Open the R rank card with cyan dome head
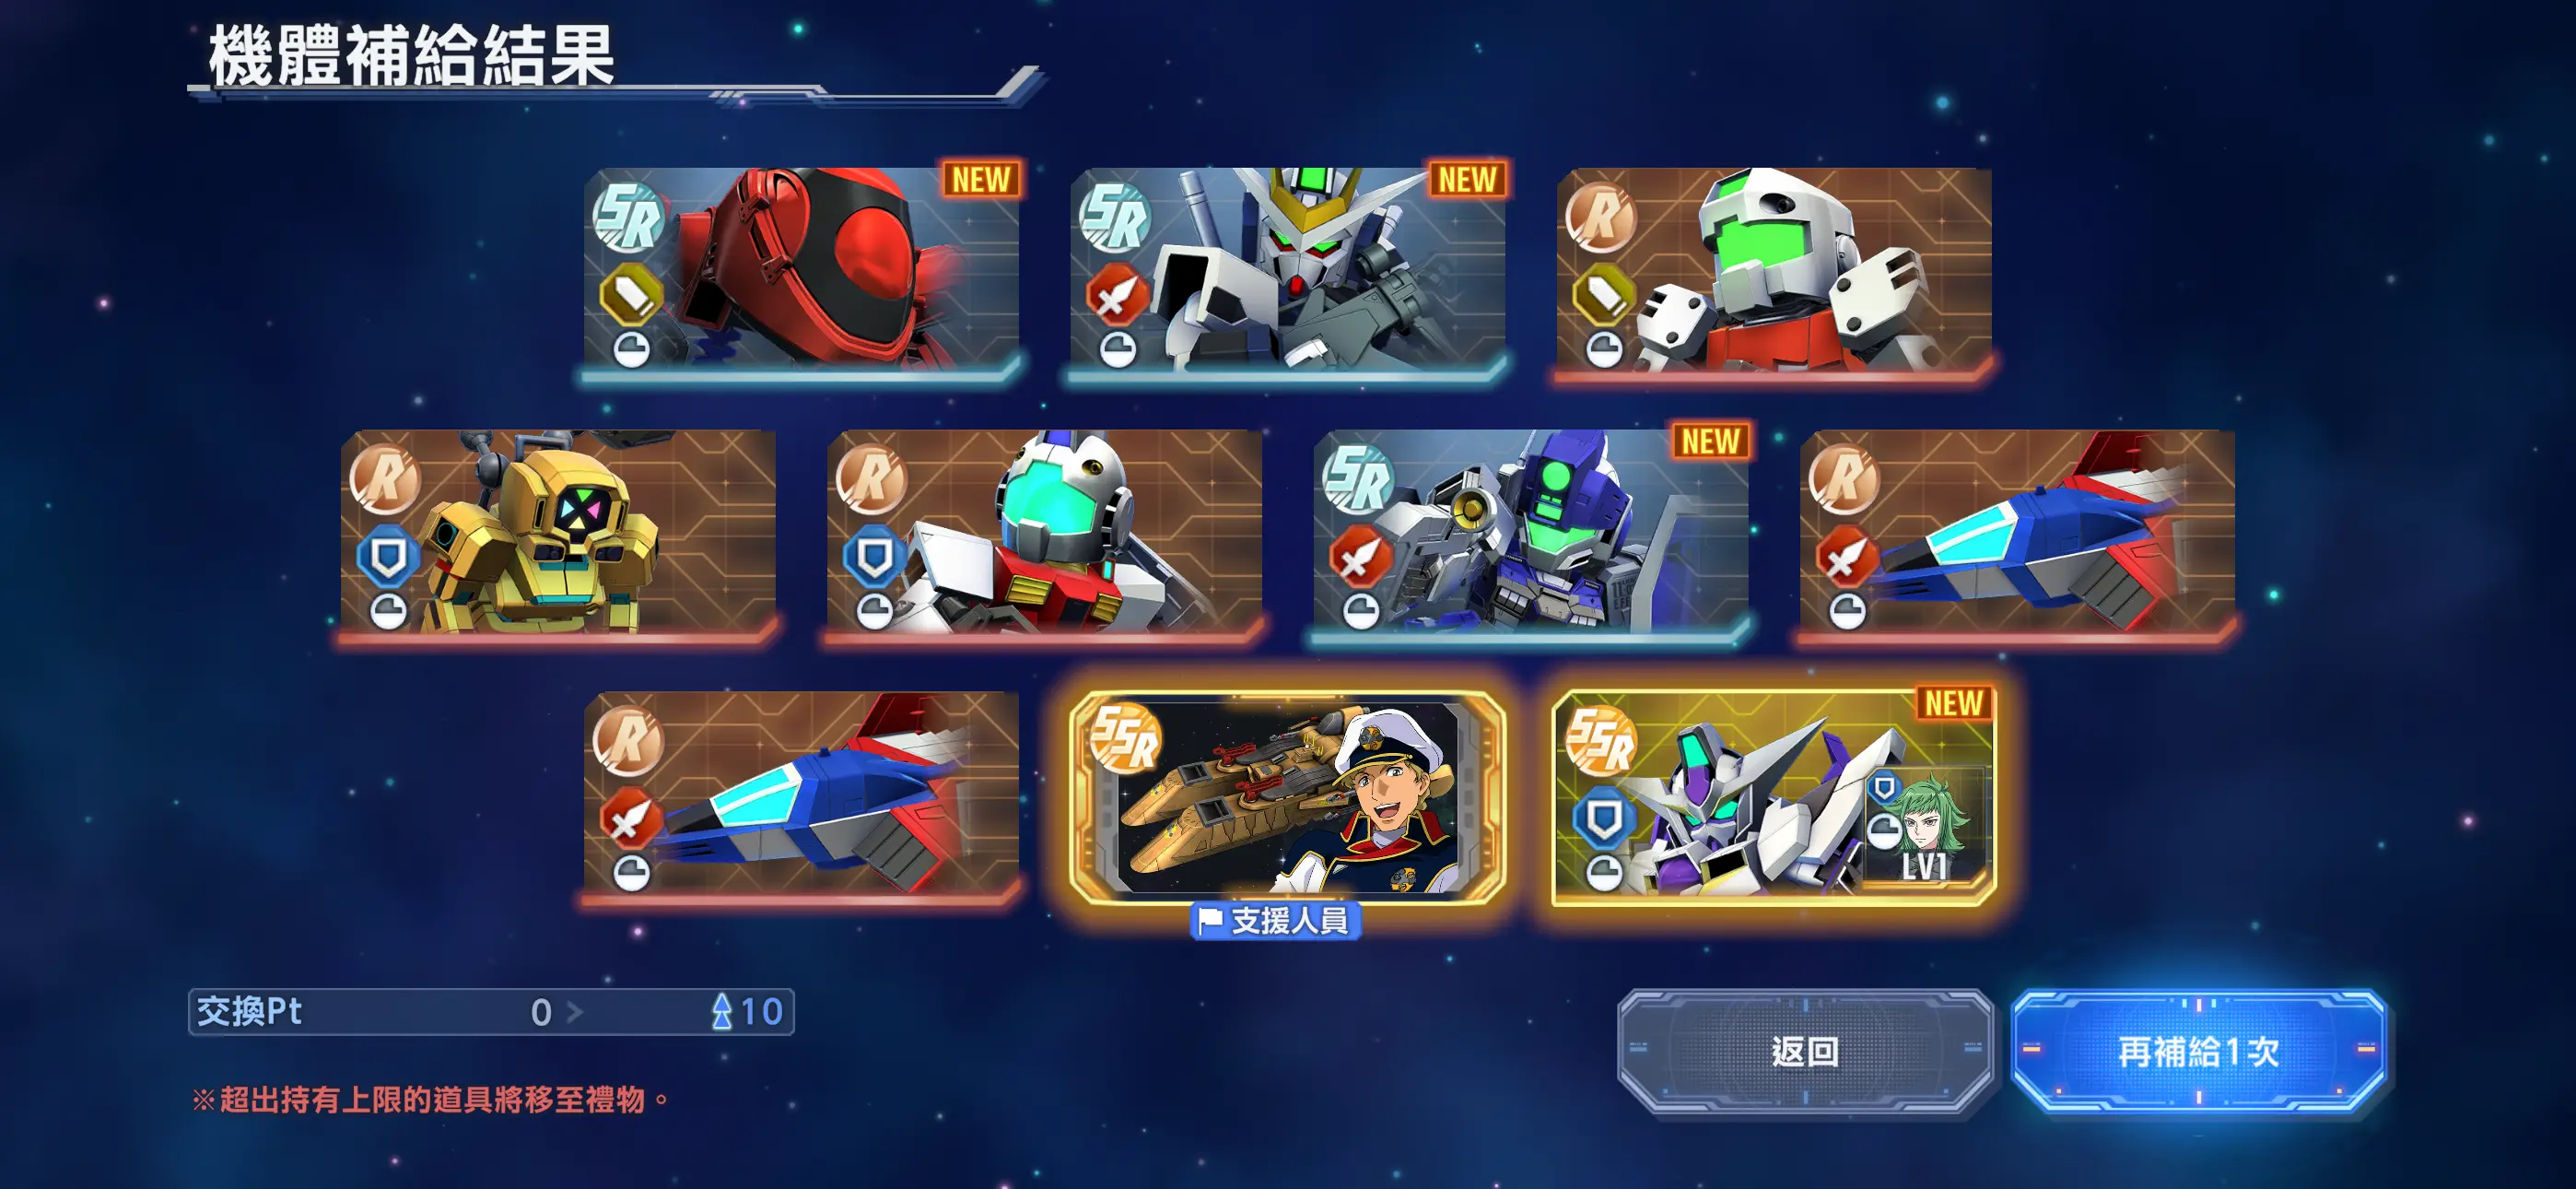The image size is (2576, 1189). pos(1044,536)
